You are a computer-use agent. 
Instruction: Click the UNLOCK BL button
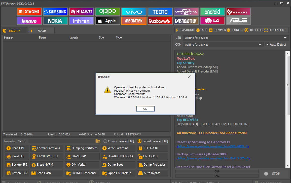click(152, 156)
